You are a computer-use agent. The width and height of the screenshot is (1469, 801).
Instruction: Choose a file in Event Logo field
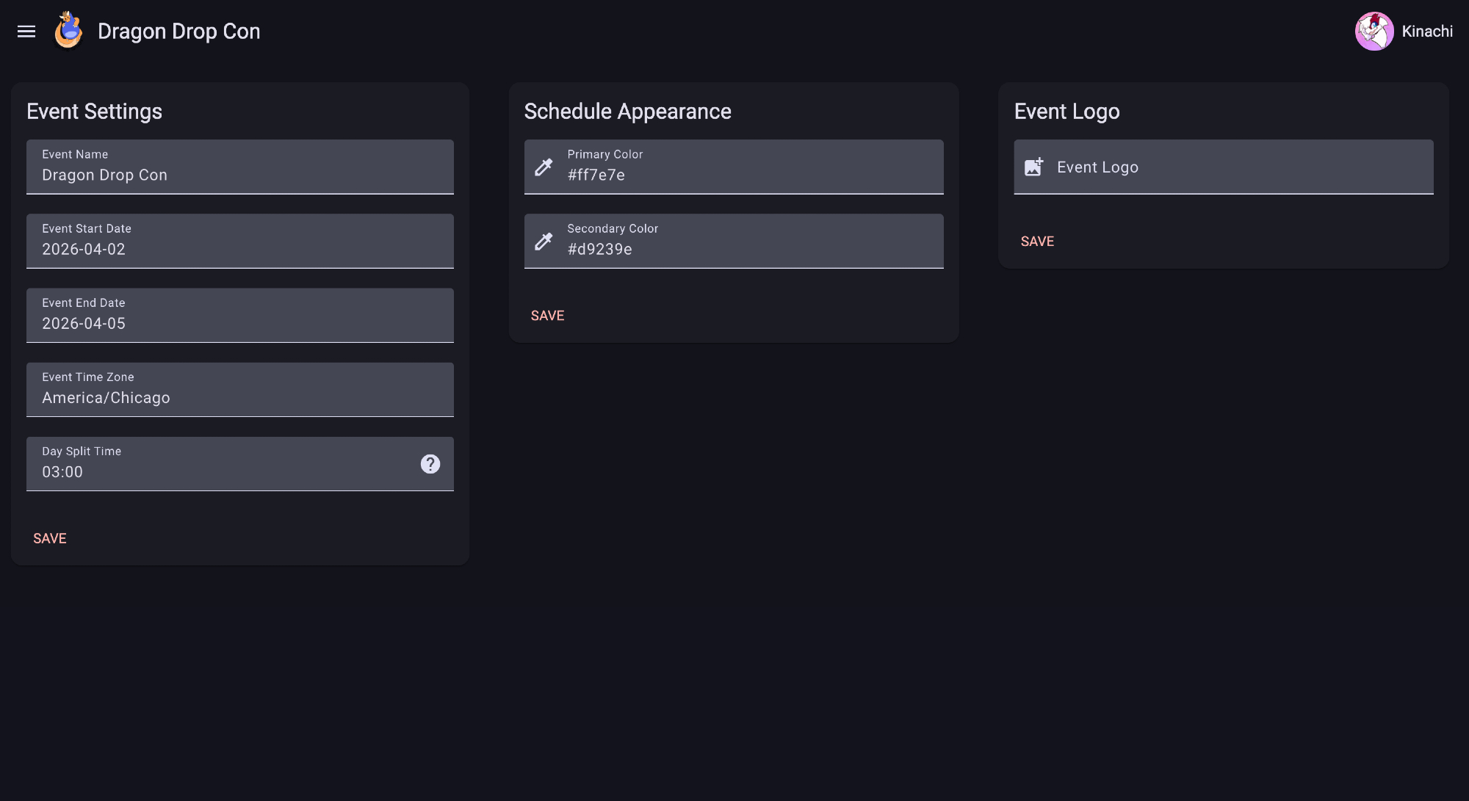click(x=1234, y=167)
